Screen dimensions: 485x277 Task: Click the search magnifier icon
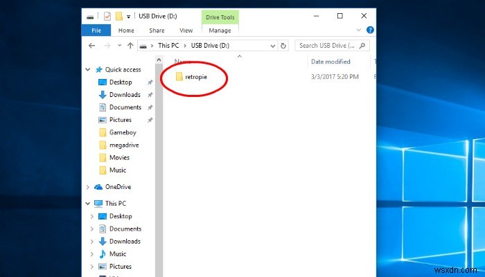[x=362, y=46]
